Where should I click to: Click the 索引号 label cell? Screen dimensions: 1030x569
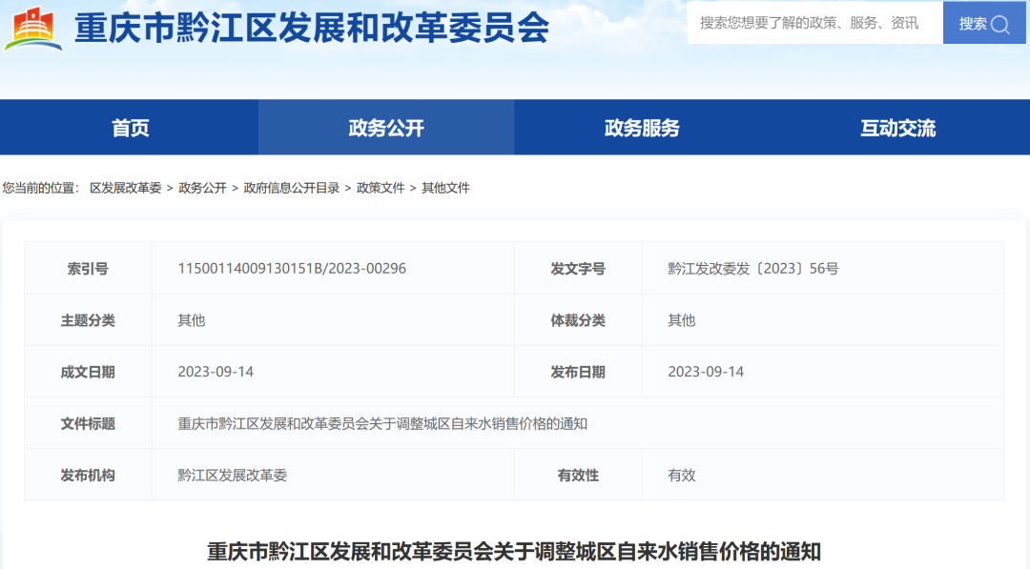point(88,269)
